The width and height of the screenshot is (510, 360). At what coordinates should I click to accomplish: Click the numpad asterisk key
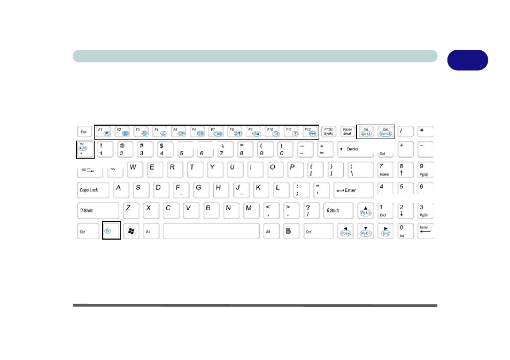[426, 132]
